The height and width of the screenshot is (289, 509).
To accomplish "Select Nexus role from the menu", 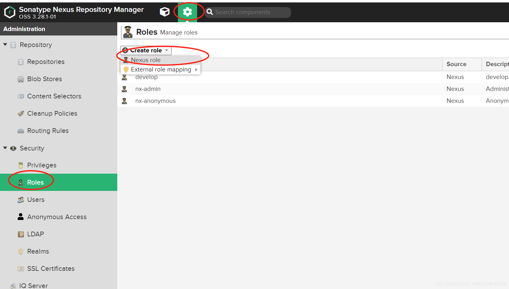I will [x=161, y=60].
